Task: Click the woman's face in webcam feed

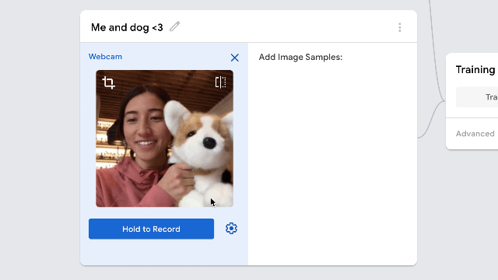Action: pos(145,127)
